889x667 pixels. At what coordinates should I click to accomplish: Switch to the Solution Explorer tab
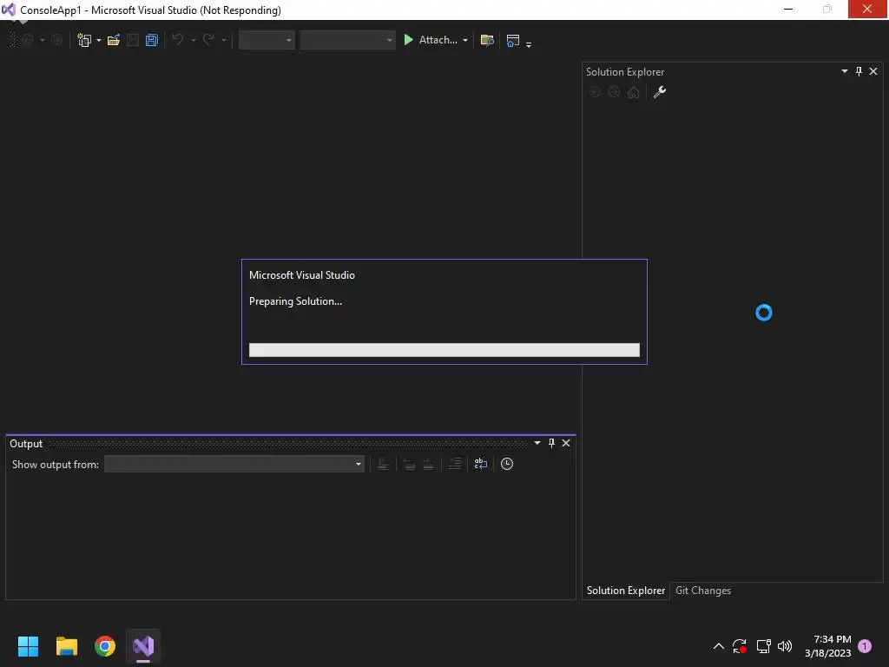coord(625,591)
